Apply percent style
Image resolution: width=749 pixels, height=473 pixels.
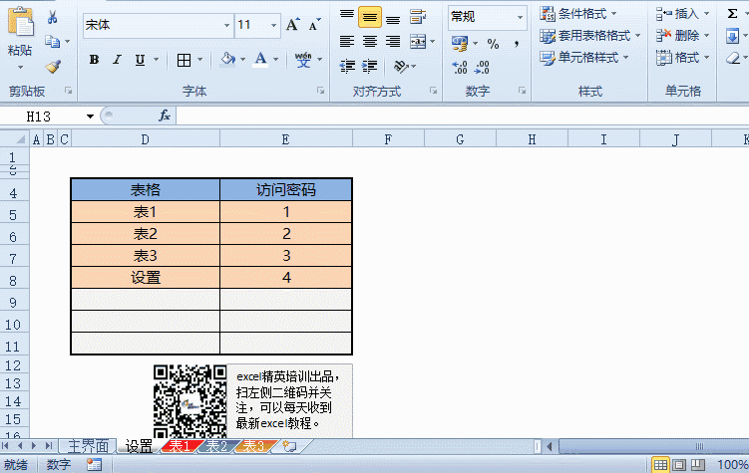click(x=493, y=44)
